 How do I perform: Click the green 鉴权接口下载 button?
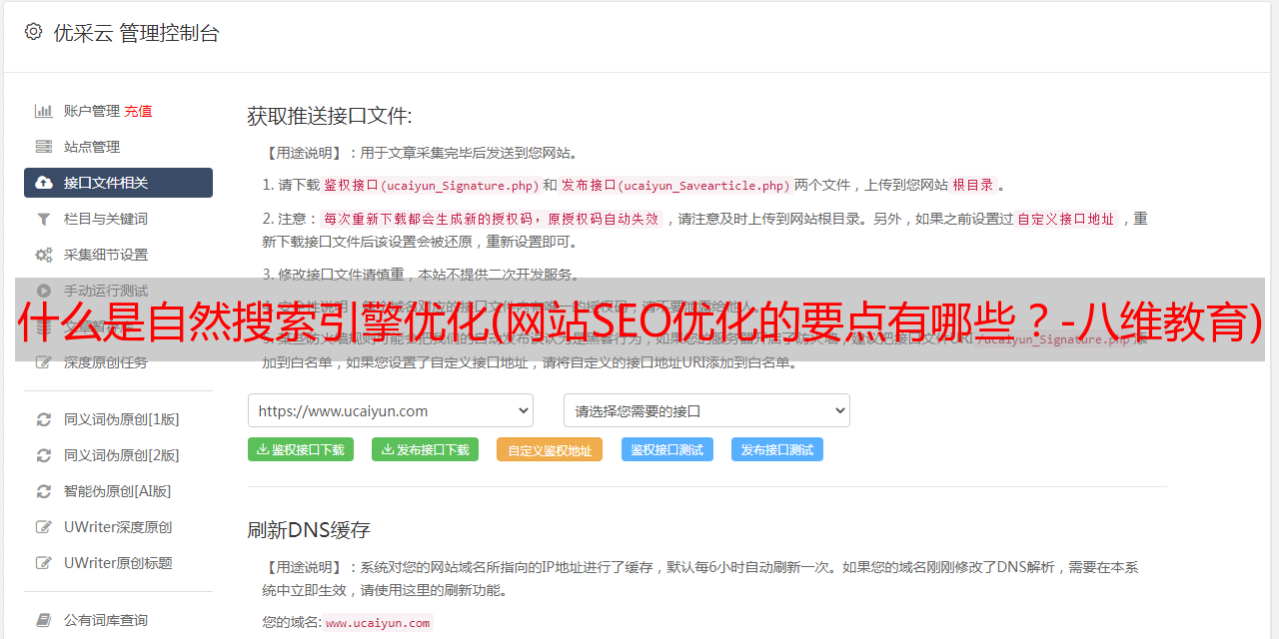click(x=301, y=449)
